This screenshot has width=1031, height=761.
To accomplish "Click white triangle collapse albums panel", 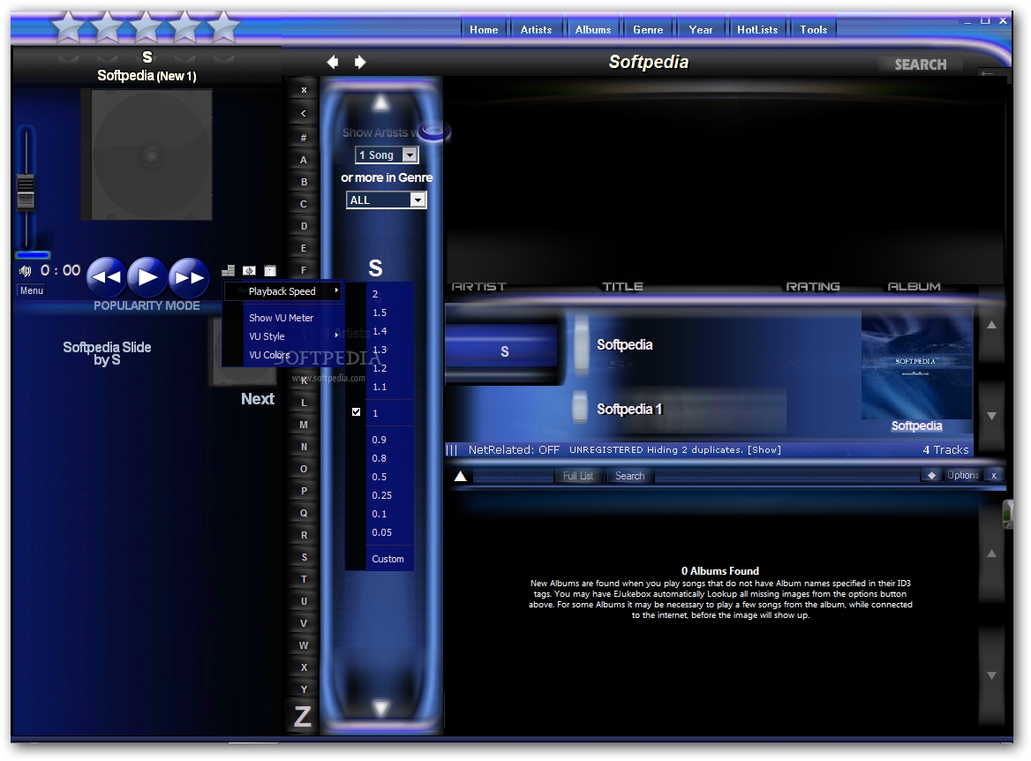I will (x=460, y=476).
